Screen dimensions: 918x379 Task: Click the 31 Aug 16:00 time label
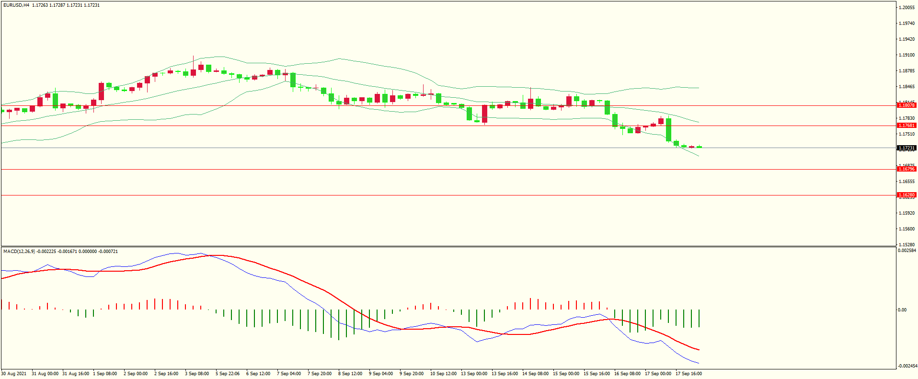pos(76,374)
